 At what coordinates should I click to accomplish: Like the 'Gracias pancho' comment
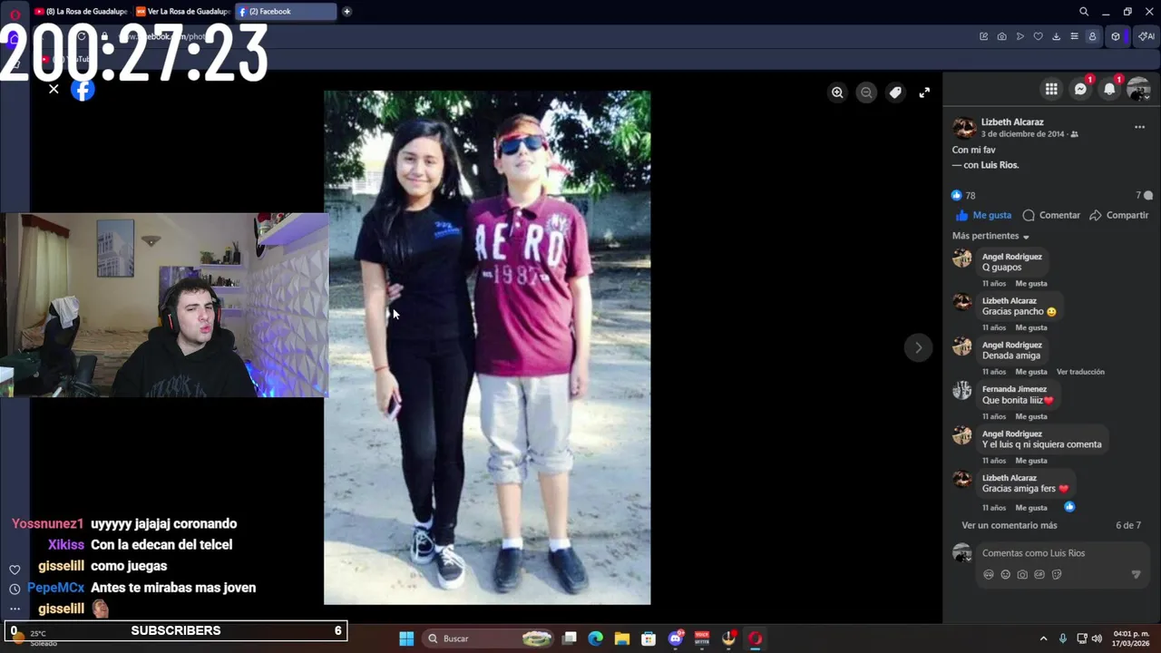[x=1031, y=327]
